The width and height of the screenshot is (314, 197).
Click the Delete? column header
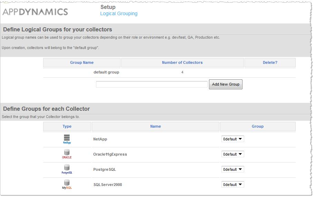point(270,62)
